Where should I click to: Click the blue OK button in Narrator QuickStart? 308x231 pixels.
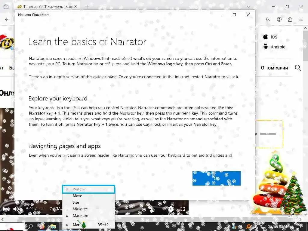click(x=217, y=178)
